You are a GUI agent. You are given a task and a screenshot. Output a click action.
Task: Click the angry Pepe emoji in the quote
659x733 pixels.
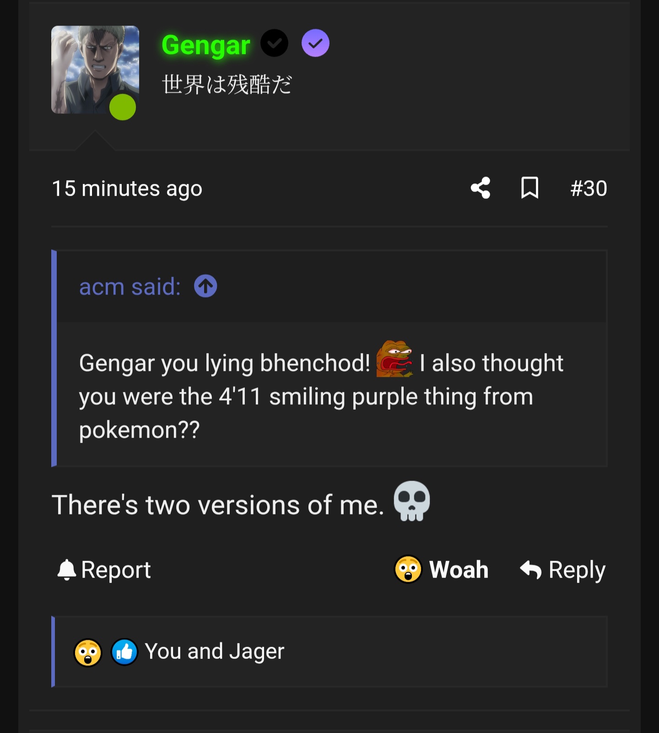(x=394, y=359)
